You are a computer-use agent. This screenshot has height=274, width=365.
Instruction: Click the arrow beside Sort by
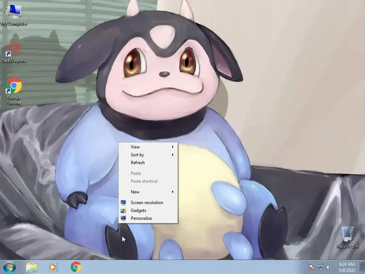(x=173, y=155)
